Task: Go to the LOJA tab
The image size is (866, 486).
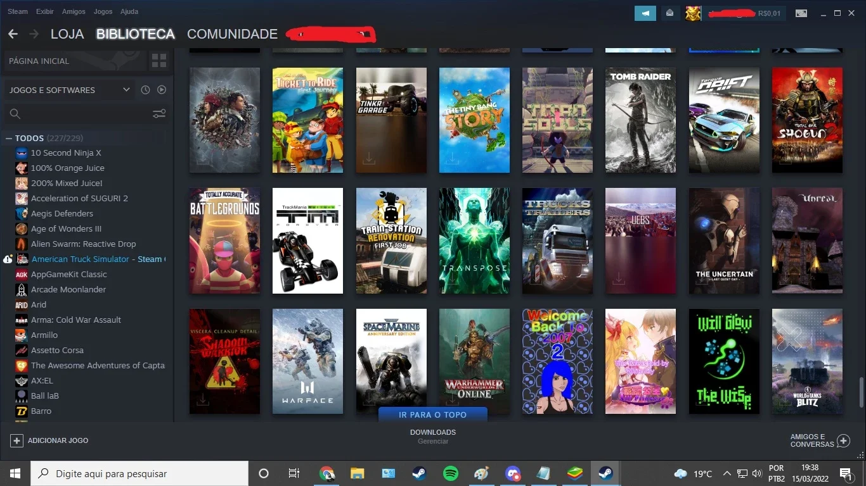Action: click(67, 34)
